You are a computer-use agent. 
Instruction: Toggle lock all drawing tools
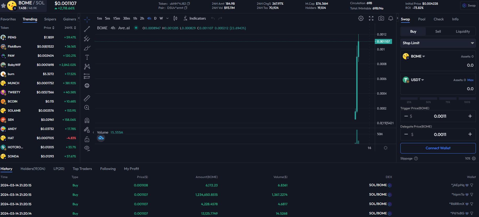click(87, 139)
